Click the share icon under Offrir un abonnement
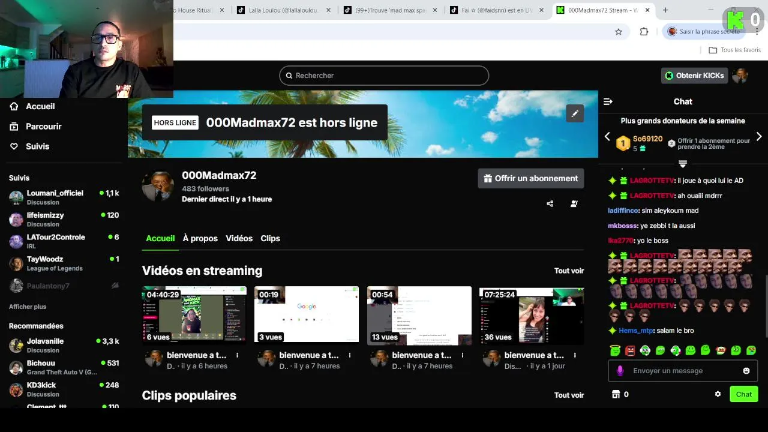Screen dimensions: 768x432 coord(550,204)
